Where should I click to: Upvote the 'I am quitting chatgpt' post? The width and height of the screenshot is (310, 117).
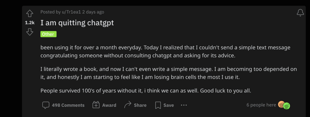30,13
